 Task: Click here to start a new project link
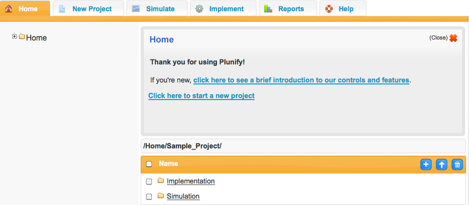coord(201,96)
